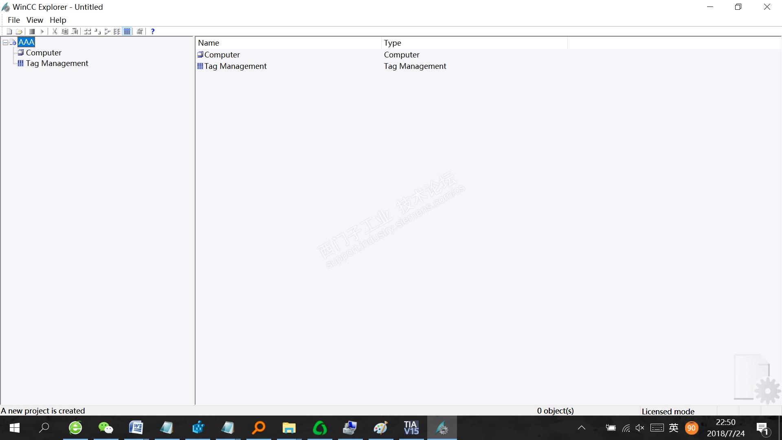Viewport: 782px width, 440px height.
Task: Open TIA V15 from the taskbar
Action: (x=411, y=428)
